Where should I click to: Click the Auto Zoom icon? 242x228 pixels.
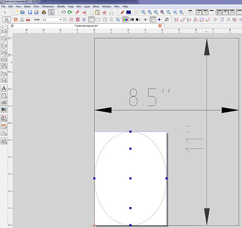click(156, 12)
